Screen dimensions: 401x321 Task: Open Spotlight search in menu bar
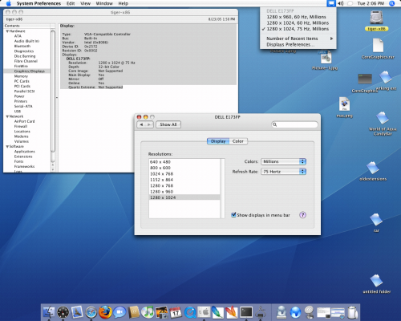[392, 3]
